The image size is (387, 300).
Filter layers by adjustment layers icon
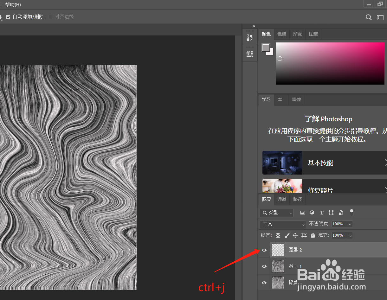[x=312, y=213]
